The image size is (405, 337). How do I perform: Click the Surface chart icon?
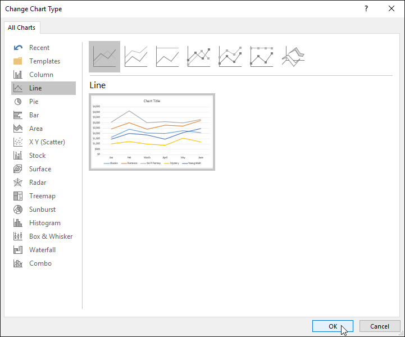click(18, 169)
